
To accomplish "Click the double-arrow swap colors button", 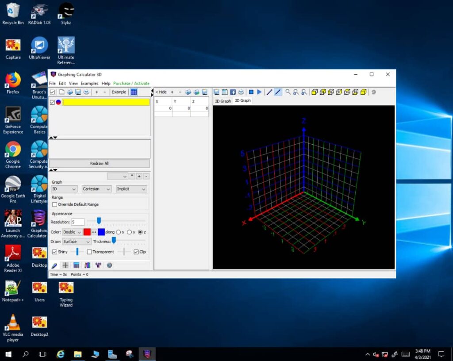I will [94, 232].
